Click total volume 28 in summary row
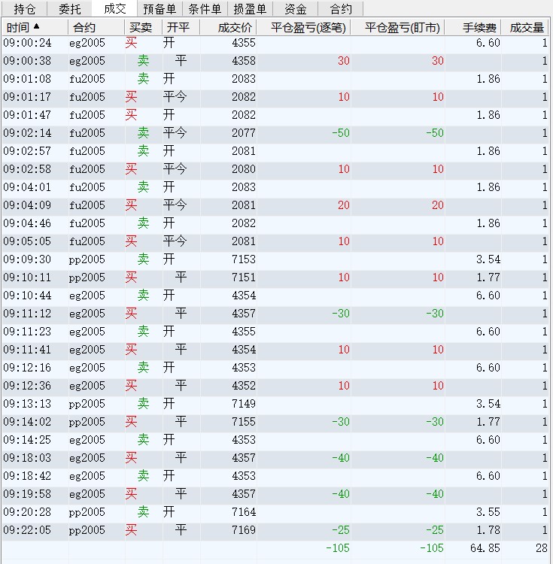This screenshot has width=553, height=564. (541, 548)
